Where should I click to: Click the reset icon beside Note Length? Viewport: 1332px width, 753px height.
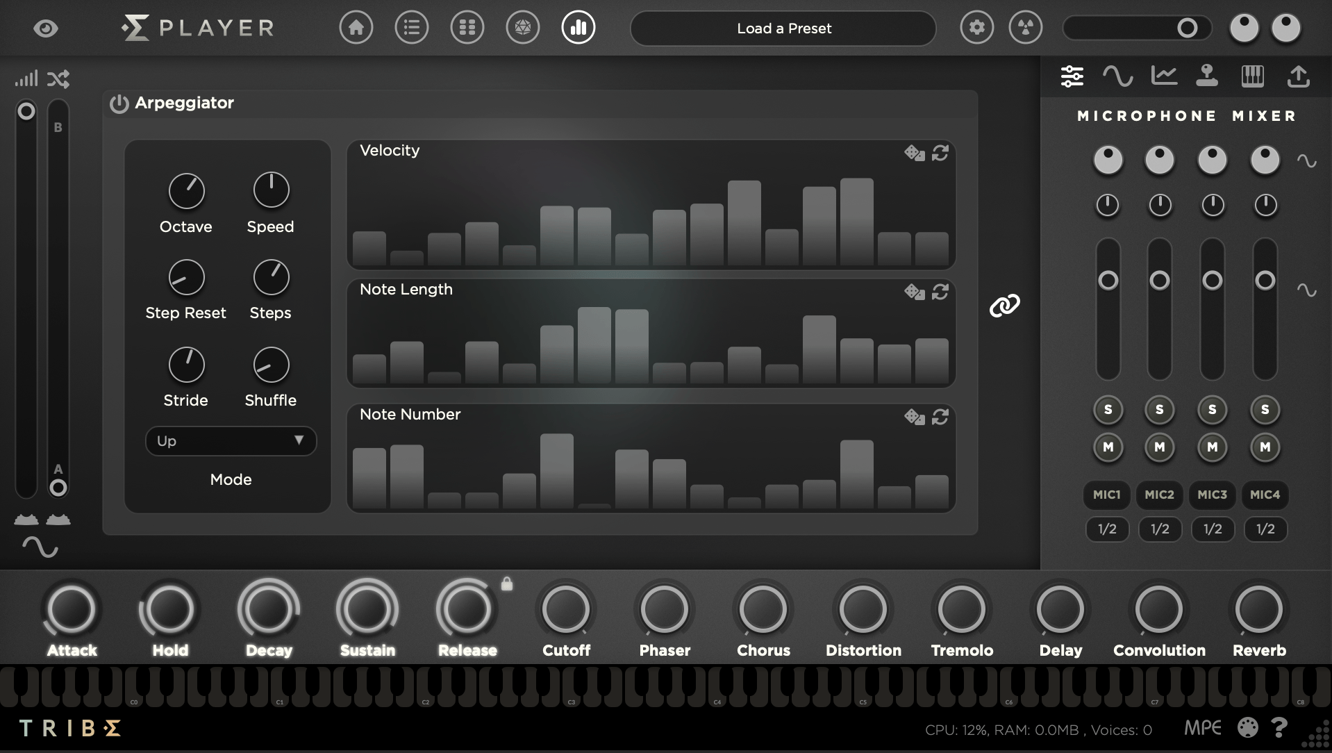(x=941, y=292)
